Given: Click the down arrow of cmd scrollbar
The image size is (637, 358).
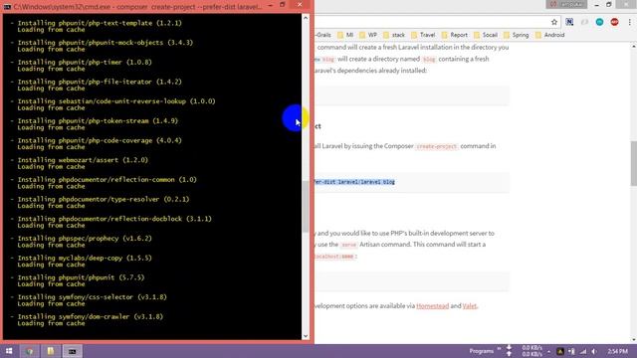Looking at the screenshot, I should tap(306, 336).
